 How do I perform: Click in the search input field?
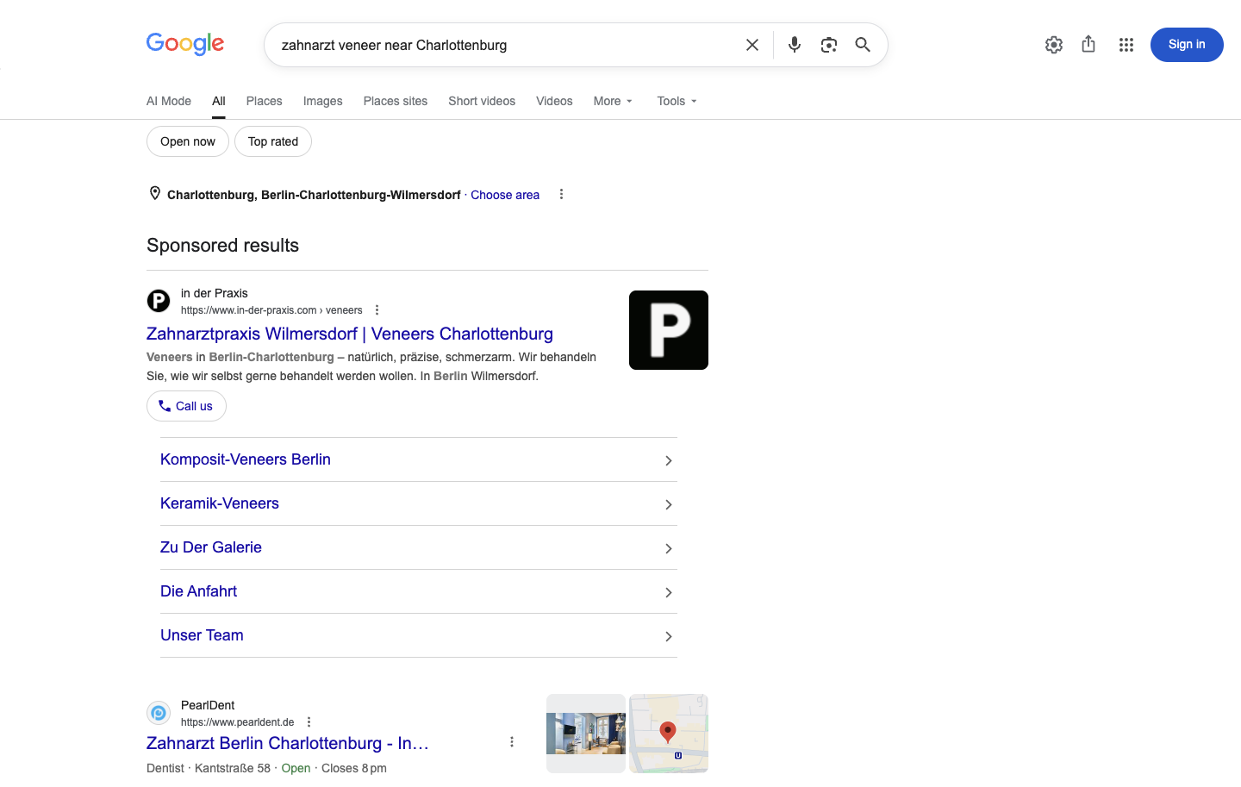pyautogui.click(x=507, y=45)
